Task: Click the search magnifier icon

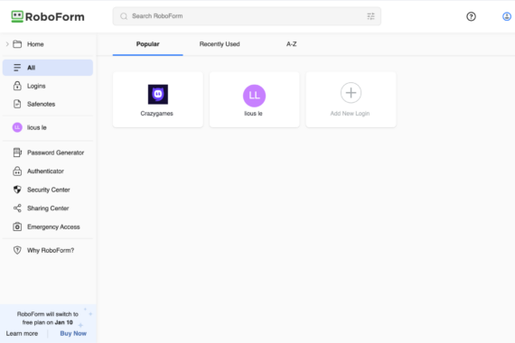Action: 124,16
